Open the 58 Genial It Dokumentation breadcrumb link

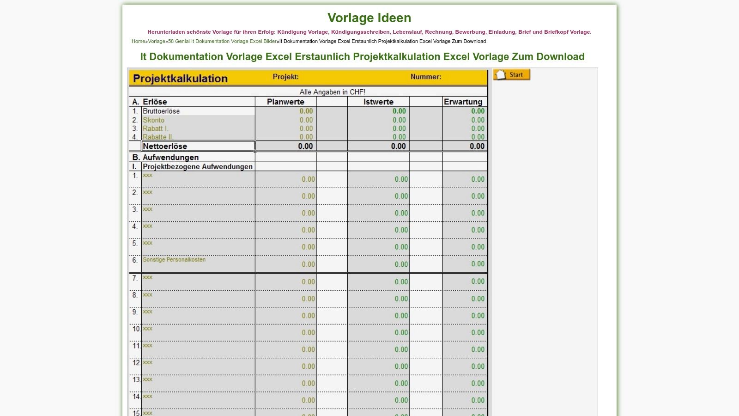pyautogui.click(x=222, y=41)
